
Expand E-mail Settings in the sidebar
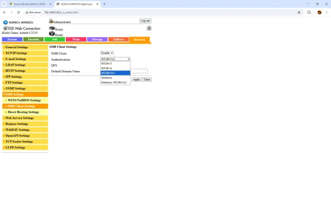point(25,59)
